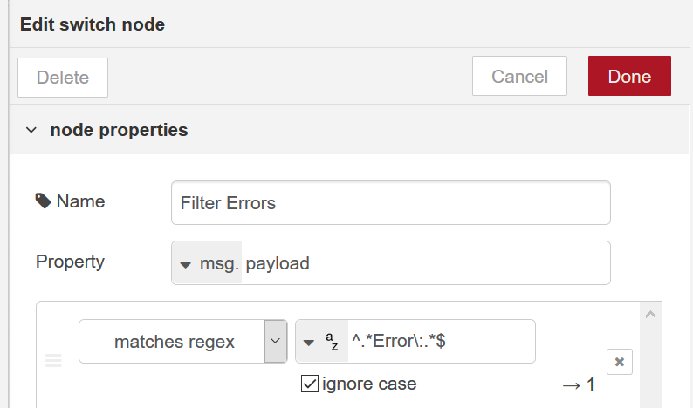Grab the rule reorder handle icon
Image resolution: width=693 pixels, height=408 pixels.
tap(53, 360)
